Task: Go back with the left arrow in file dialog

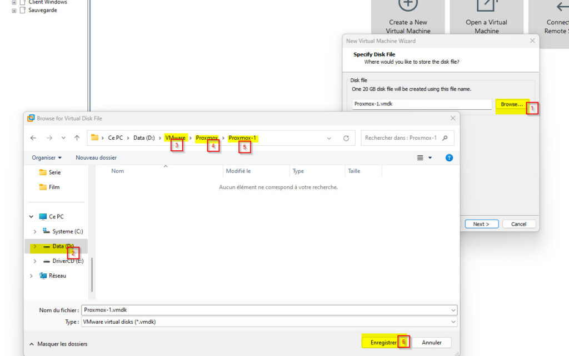Action: point(33,138)
